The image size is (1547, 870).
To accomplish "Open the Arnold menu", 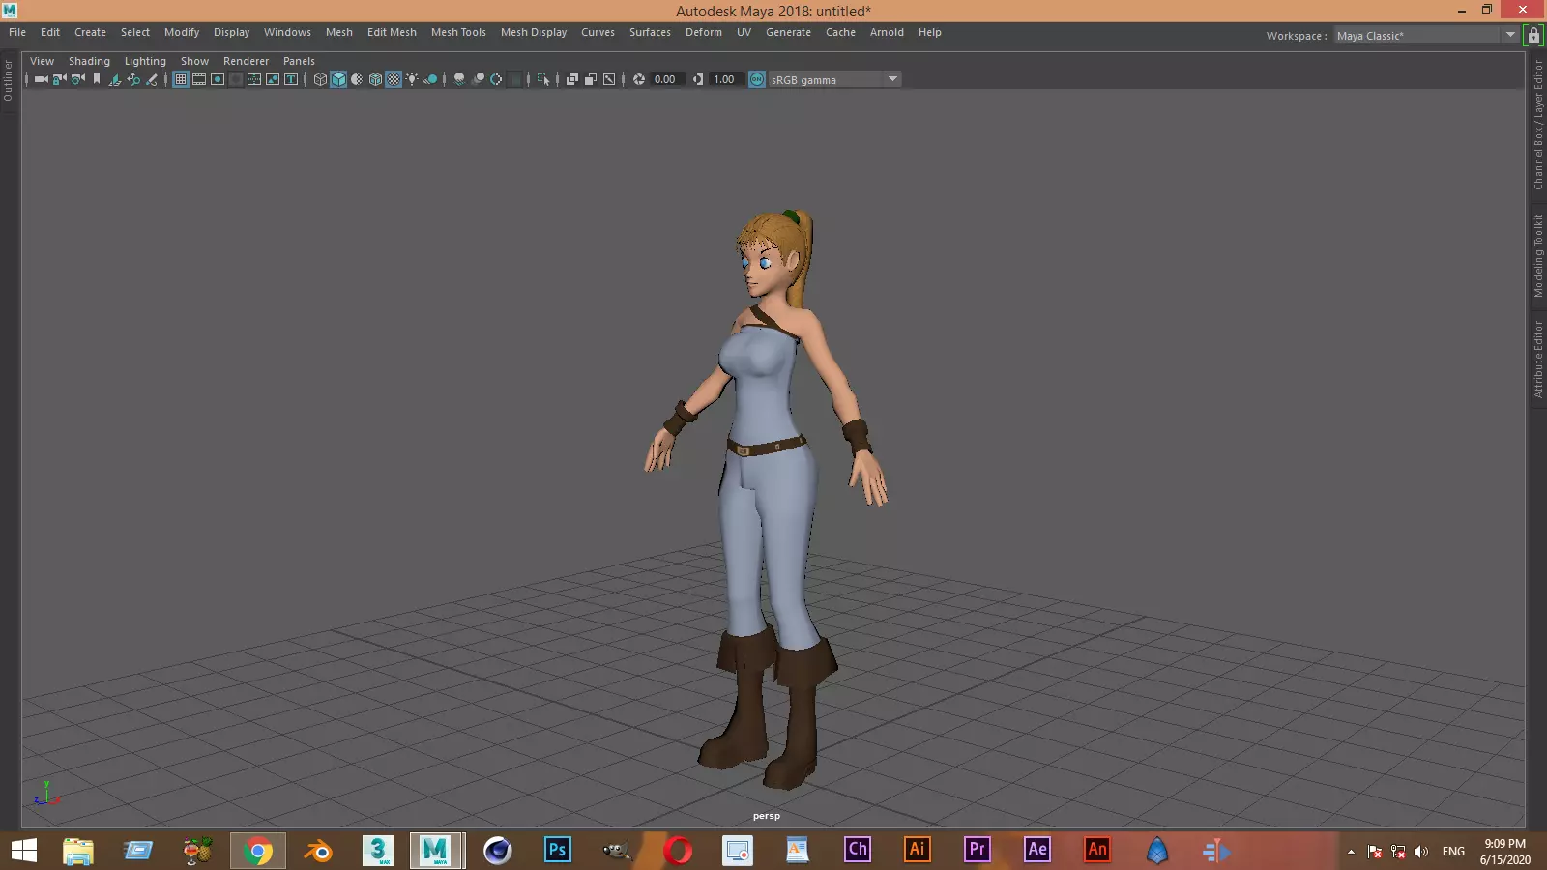I will (x=887, y=32).
